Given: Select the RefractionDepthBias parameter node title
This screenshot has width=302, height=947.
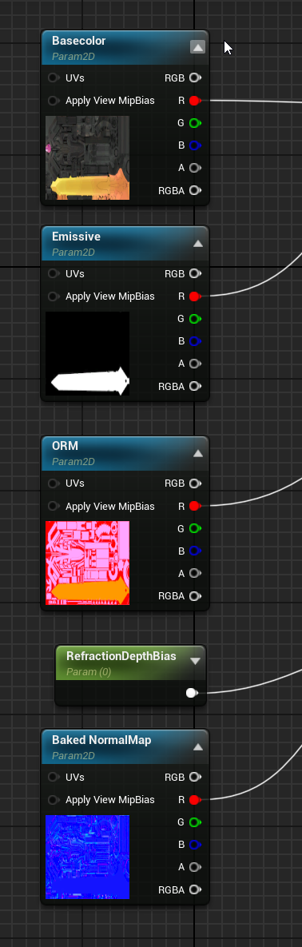Looking at the screenshot, I should (121, 656).
